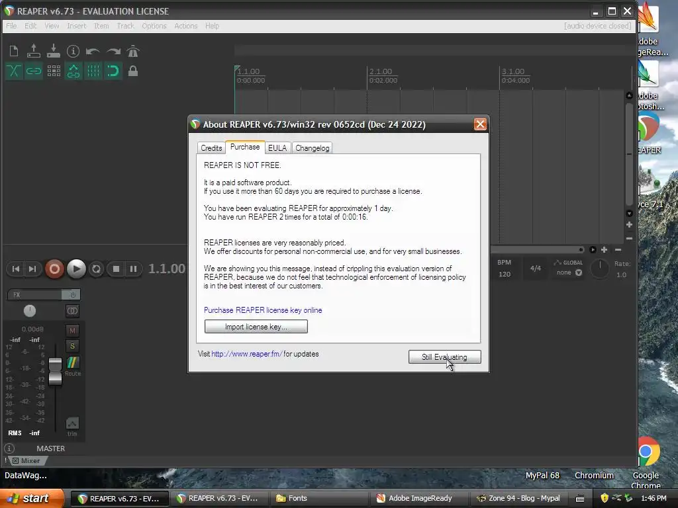Open Project Settings info icon
This screenshot has height=508, width=678.
coord(73,52)
